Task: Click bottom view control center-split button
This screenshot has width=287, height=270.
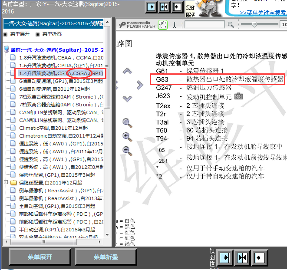Action: click(243, 258)
